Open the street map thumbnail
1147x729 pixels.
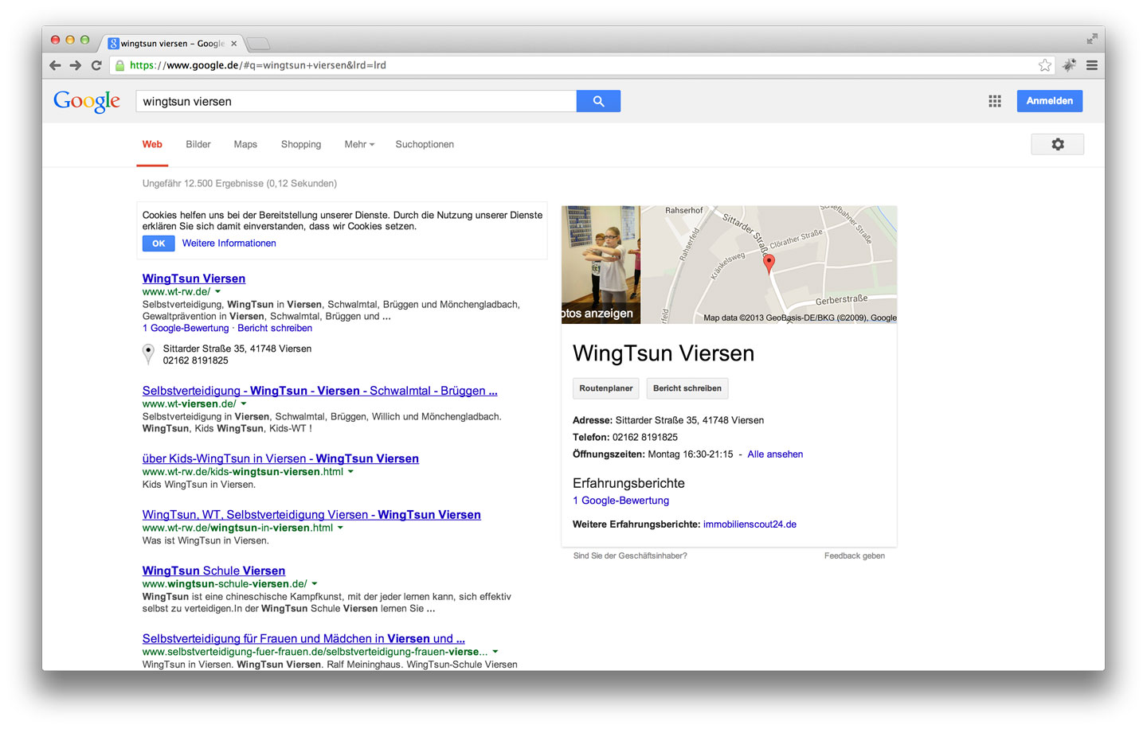(x=769, y=264)
